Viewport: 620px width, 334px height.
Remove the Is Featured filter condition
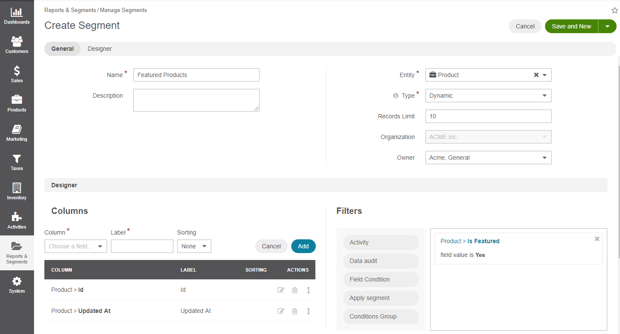pos(597,239)
